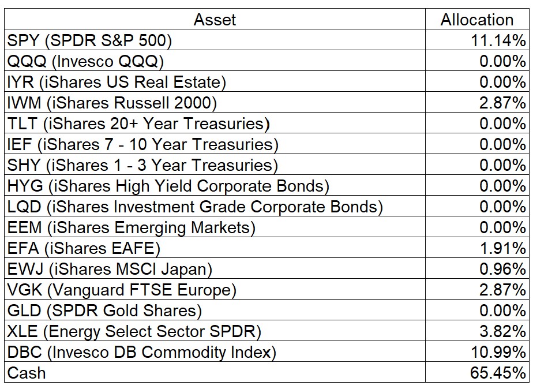Select the IWM Russell 2000 row label
Screen dimensions: 533x389
point(112,103)
